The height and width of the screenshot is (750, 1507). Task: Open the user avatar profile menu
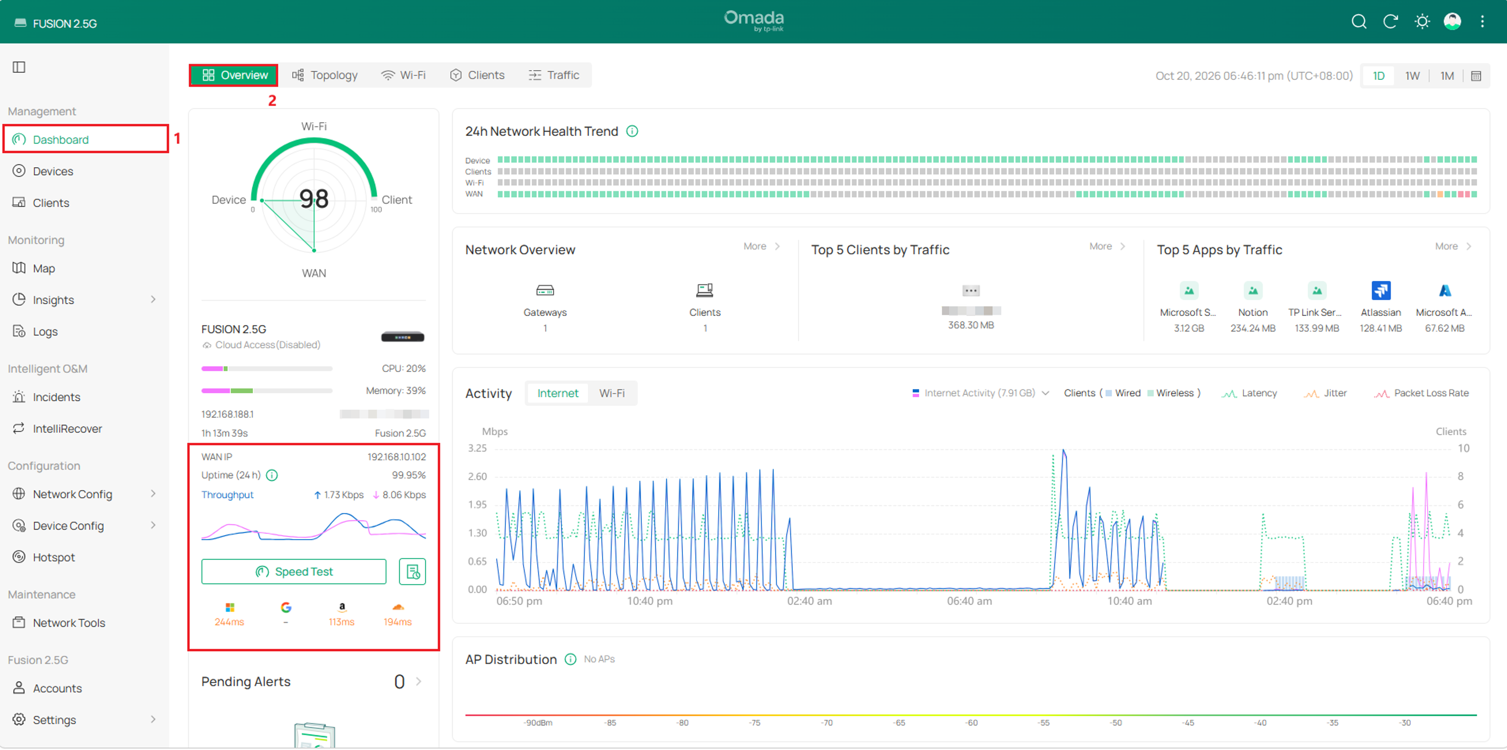pyautogui.click(x=1452, y=22)
